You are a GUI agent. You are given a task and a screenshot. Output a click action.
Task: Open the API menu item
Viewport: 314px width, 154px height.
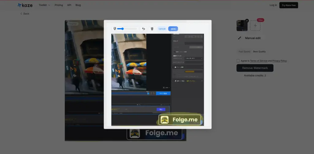(x=69, y=5)
